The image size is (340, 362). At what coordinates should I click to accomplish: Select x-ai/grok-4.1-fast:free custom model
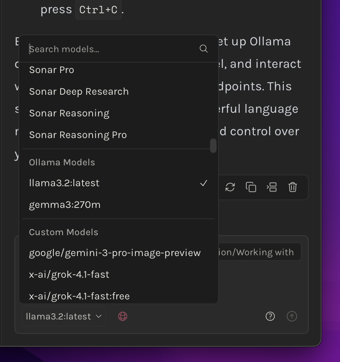click(x=79, y=296)
